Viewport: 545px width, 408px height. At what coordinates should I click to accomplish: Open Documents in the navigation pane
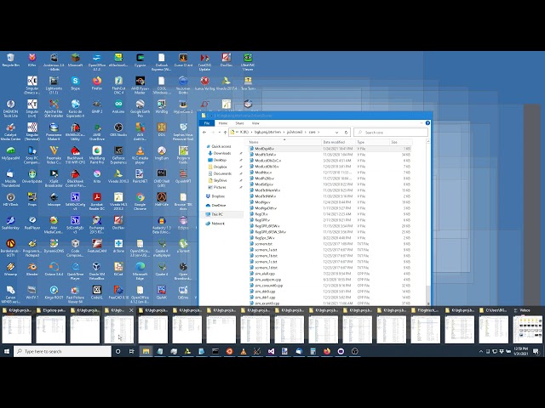pyautogui.click(x=222, y=173)
